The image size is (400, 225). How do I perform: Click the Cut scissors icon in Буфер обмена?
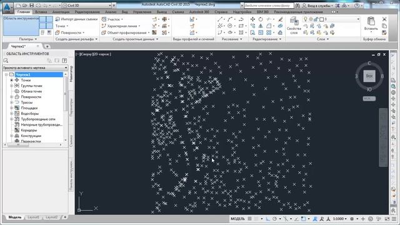pyautogui.click(x=384, y=19)
